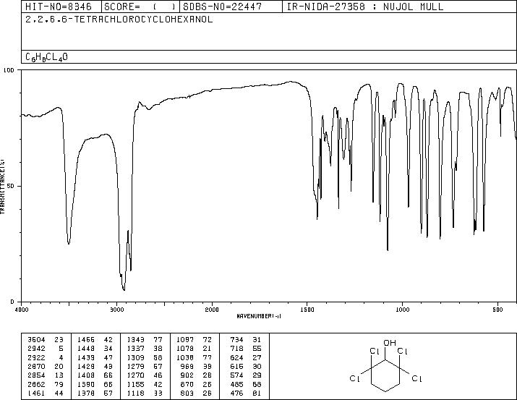Select the 1155 peak entry in the table

pyautogui.click(x=145, y=384)
